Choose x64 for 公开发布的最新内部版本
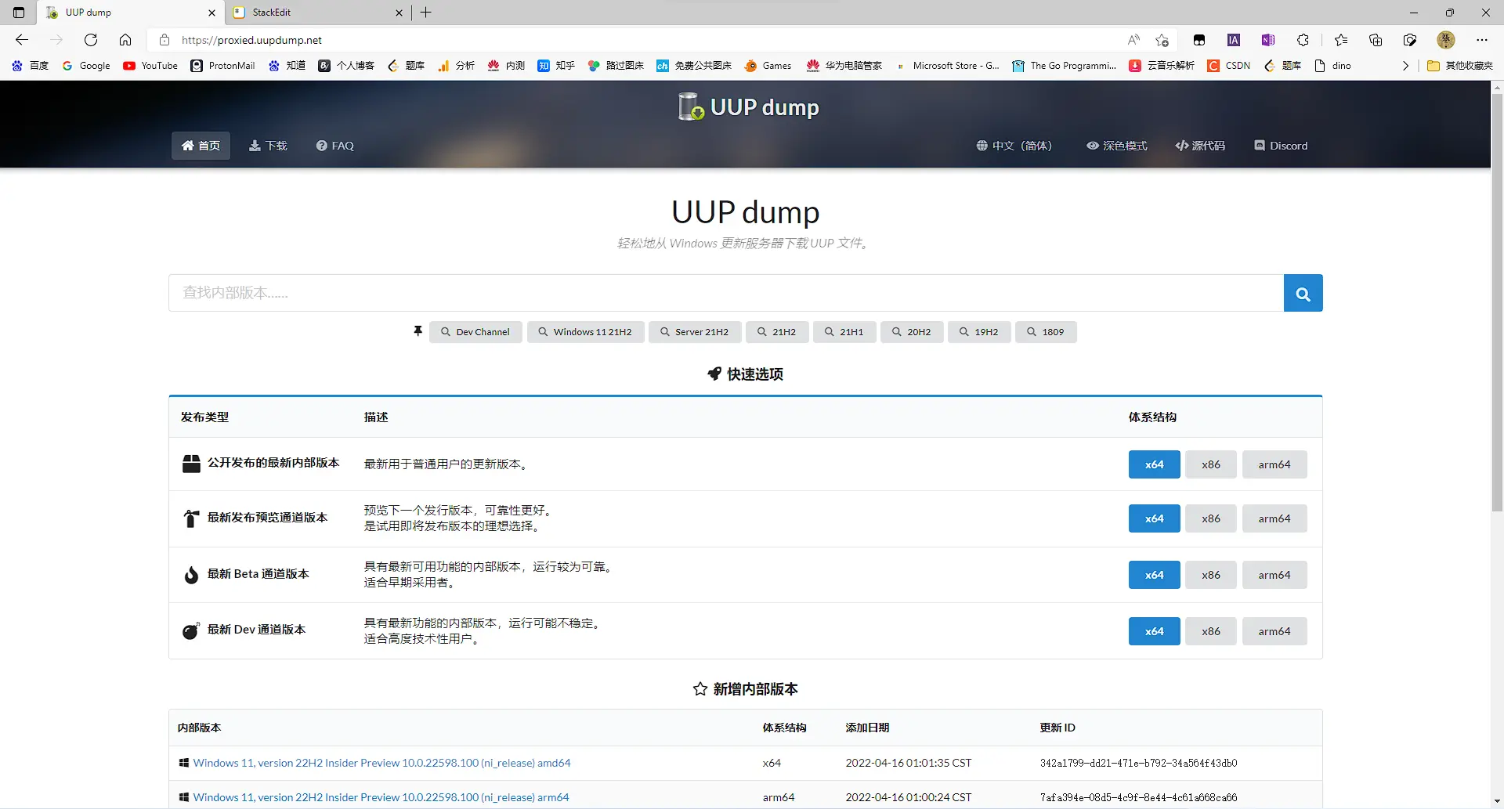 point(1154,464)
